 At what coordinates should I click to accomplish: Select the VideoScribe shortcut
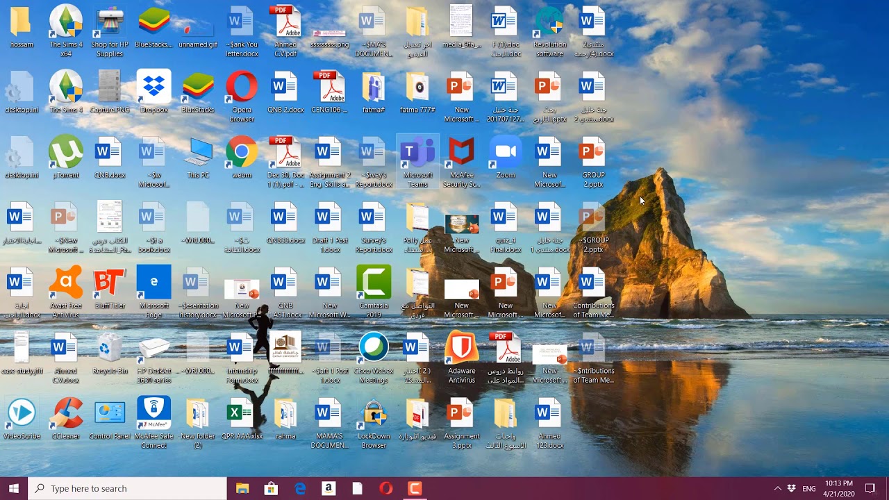click(22, 419)
